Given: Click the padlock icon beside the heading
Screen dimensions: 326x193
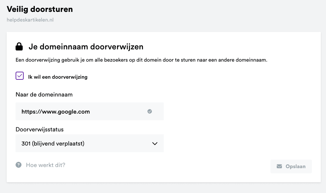Looking at the screenshot, I should pyautogui.click(x=19, y=47).
